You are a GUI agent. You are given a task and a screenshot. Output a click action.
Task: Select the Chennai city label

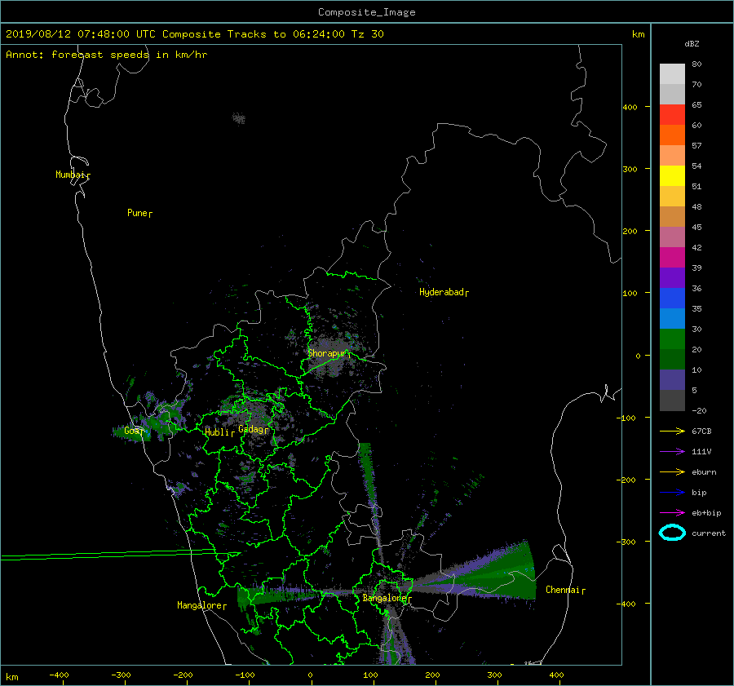565,590
